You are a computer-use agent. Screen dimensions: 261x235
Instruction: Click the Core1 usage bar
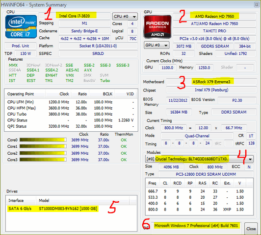(43, 146)
